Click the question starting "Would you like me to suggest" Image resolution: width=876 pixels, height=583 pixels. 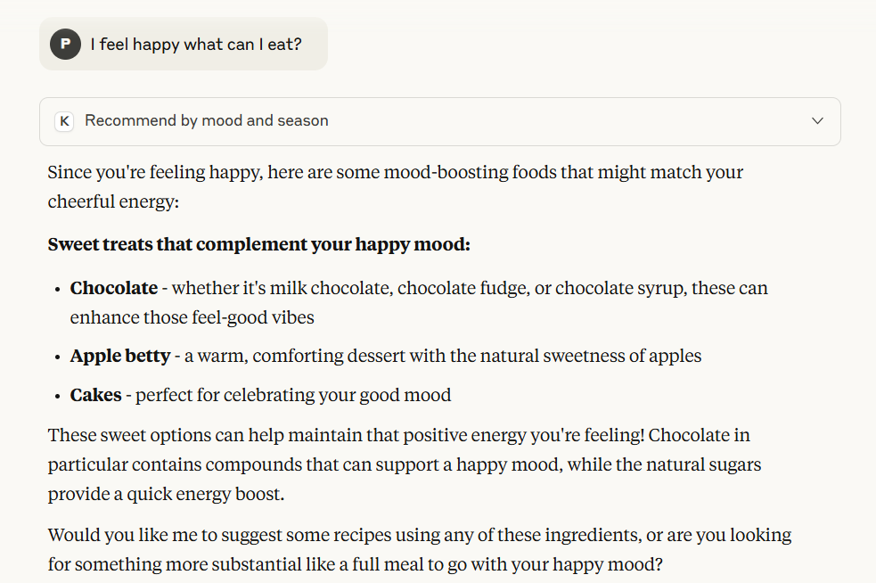(x=419, y=536)
